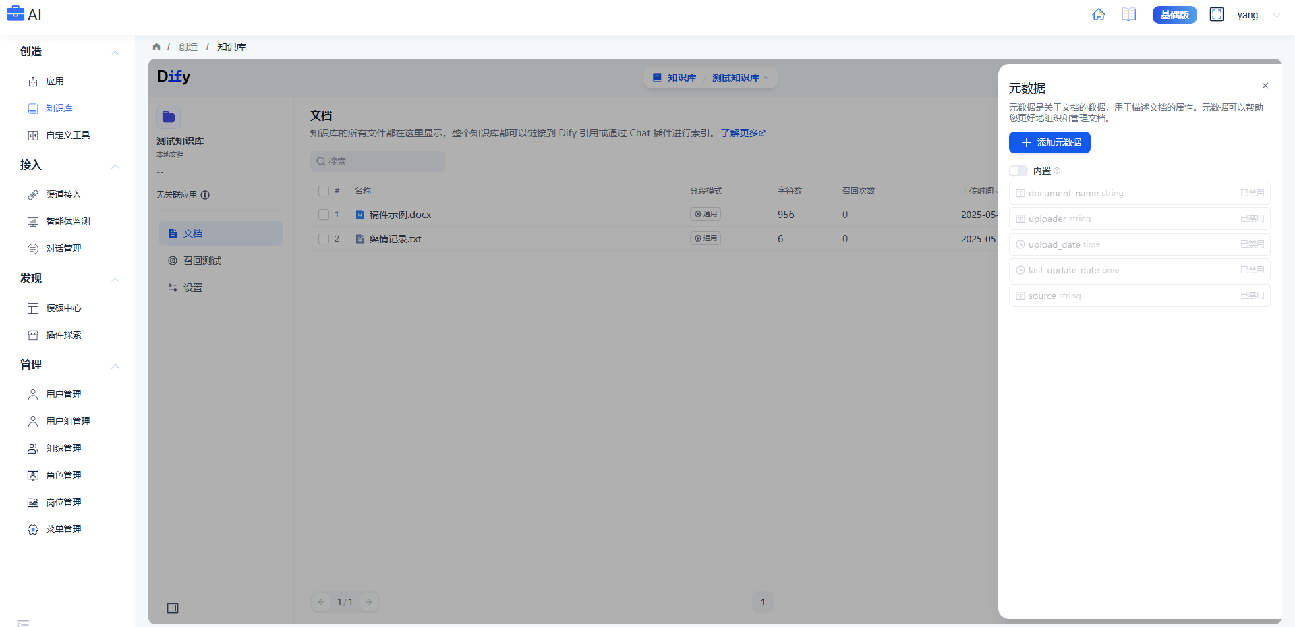Open the 测试知识库 selector dropdown
This screenshot has width=1295, height=627.
[740, 78]
